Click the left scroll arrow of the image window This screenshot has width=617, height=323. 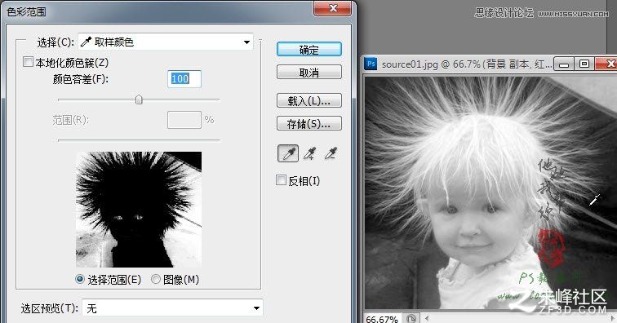pyautogui.click(x=427, y=318)
